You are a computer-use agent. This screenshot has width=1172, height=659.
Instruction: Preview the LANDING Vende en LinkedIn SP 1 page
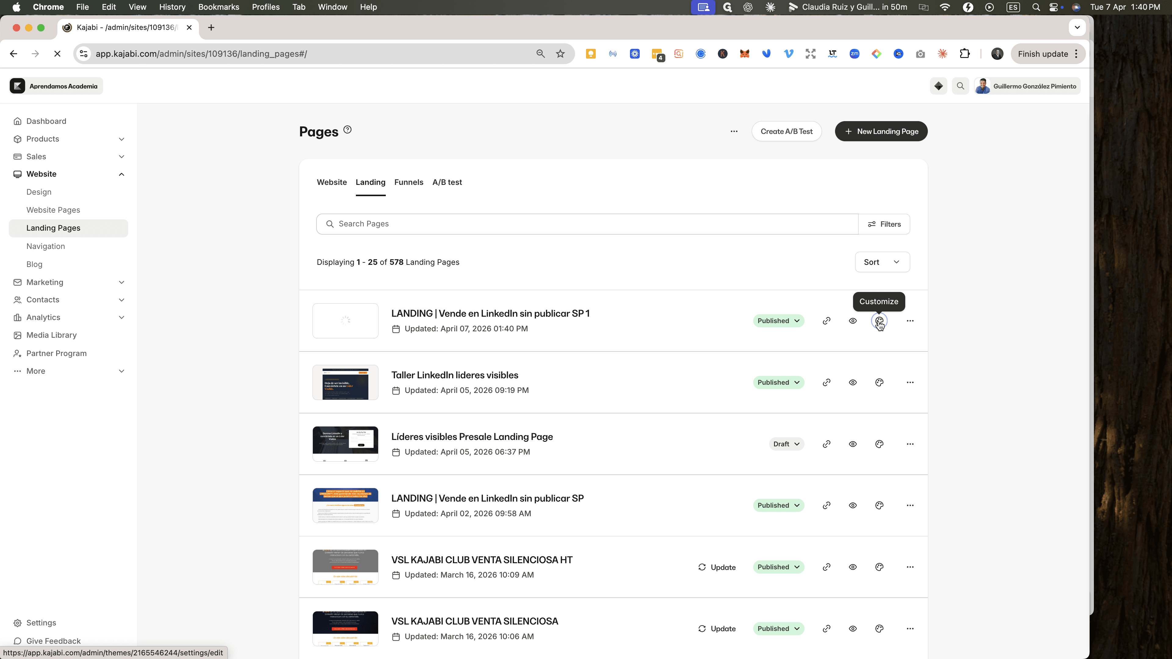coord(853,321)
